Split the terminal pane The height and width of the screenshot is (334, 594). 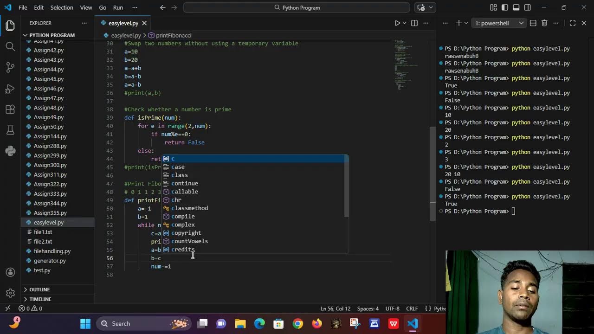coord(533,23)
